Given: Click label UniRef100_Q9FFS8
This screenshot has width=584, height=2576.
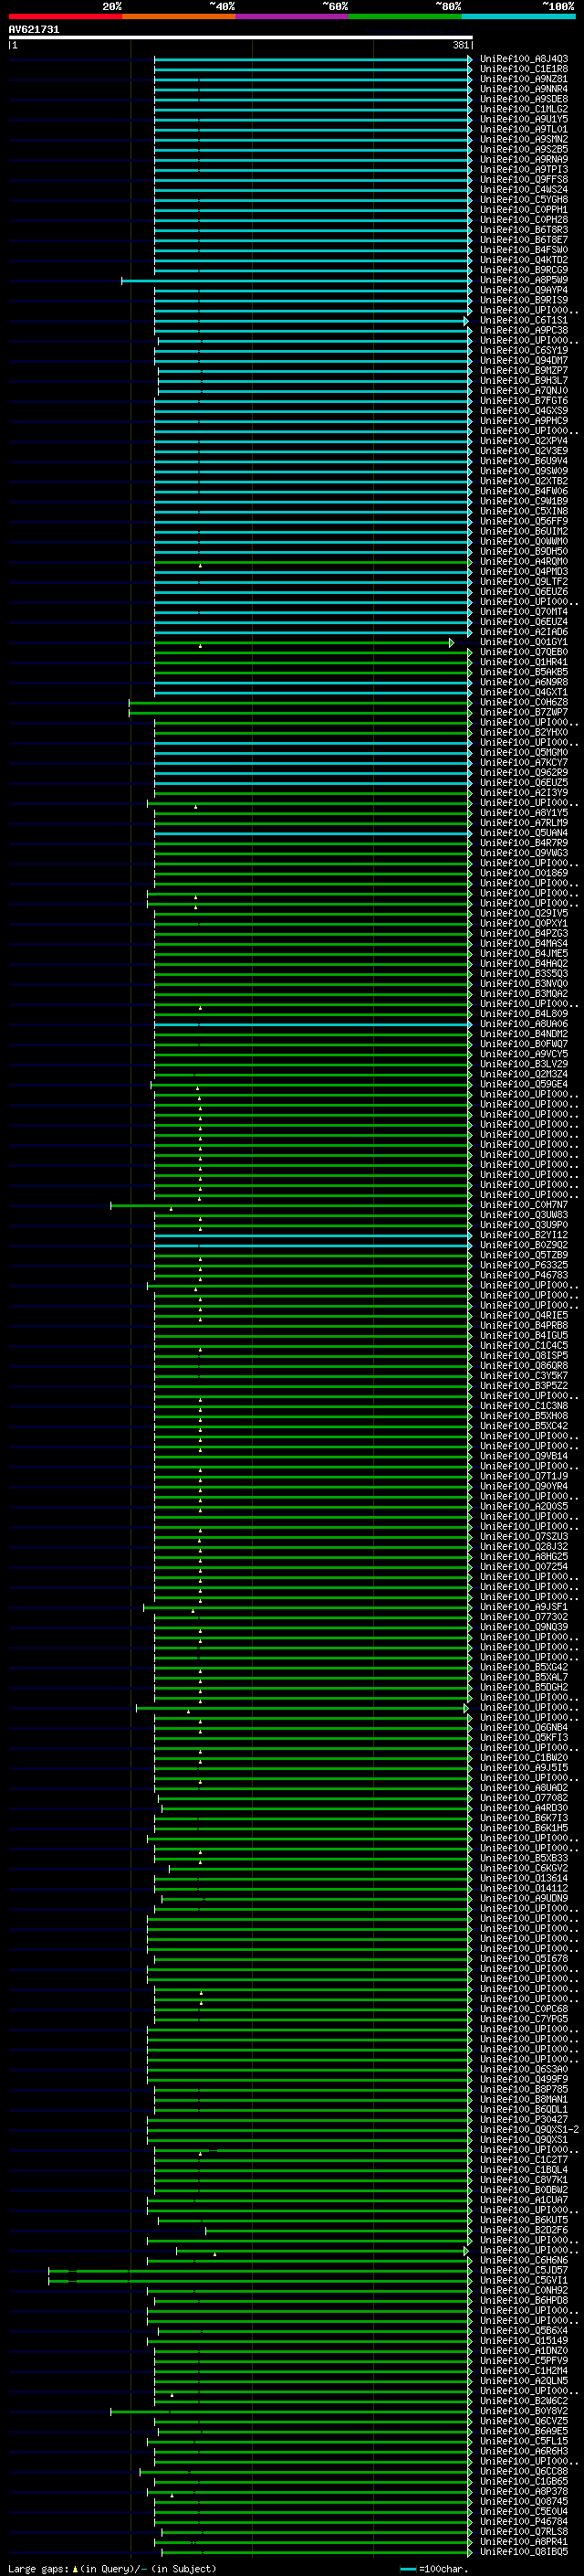Looking at the screenshot, I should pos(524,180).
